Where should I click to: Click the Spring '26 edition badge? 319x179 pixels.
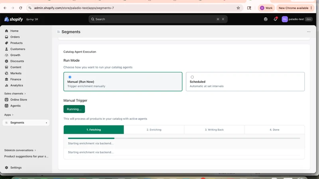click(32, 19)
